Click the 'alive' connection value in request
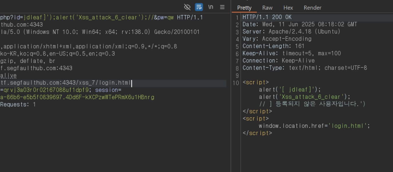The image size is (393, 172). [8, 76]
